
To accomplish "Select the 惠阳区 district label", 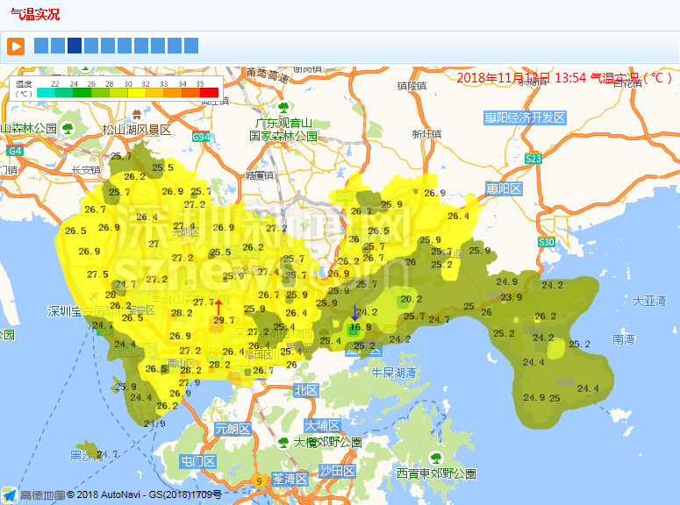I will tap(504, 189).
